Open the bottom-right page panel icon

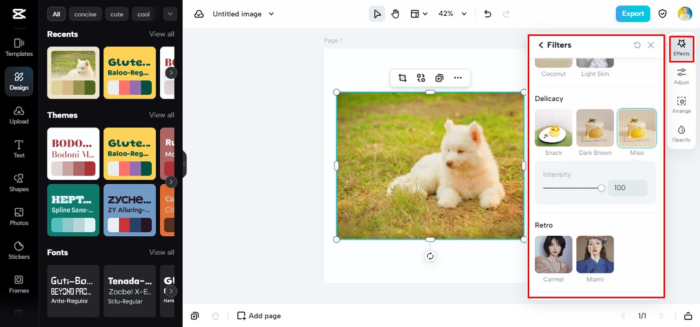pos(688,316)
